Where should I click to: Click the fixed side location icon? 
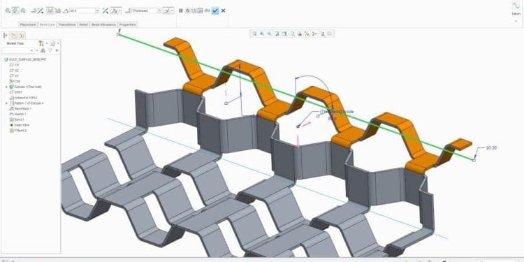(34, 10)
